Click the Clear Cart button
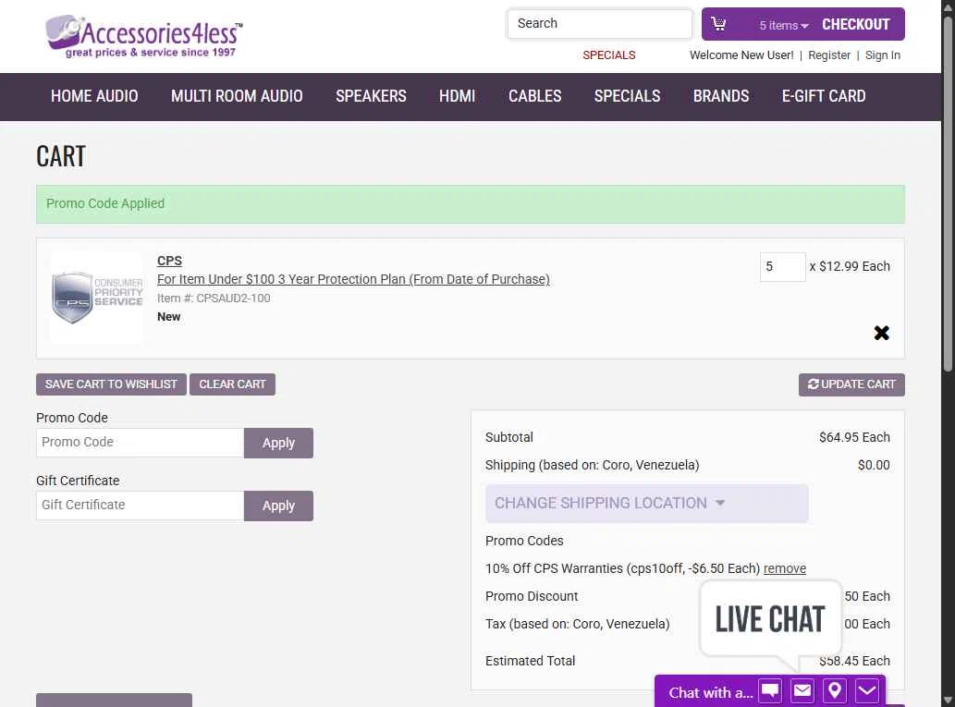955x707 pixels. [x=232, y=384]
